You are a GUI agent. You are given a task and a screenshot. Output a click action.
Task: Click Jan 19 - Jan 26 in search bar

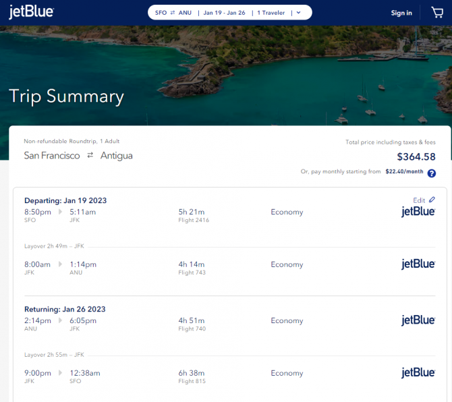click(x=224, y=13)
